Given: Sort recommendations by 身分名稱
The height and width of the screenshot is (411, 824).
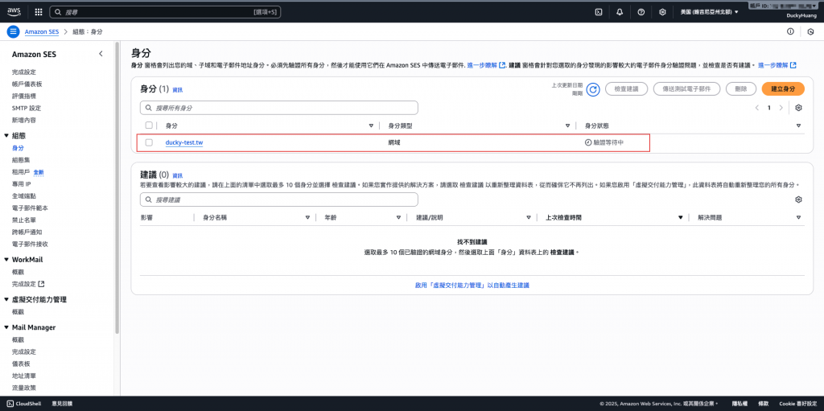Looking at the screenshot, I should click(x=307, y=218).
